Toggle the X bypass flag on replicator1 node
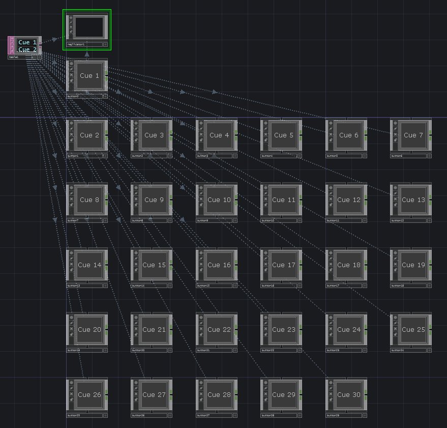The width and height of the screenshot is (447, 428). 71,27
